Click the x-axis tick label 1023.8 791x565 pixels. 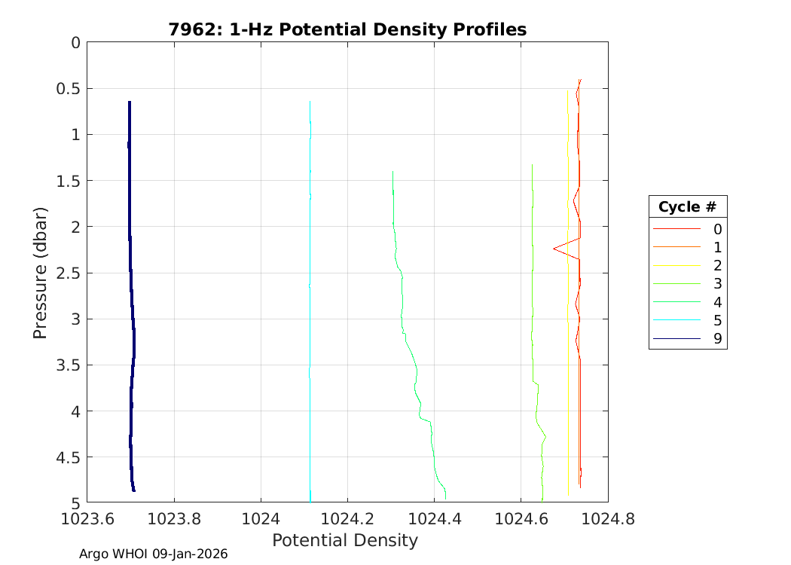174,518
